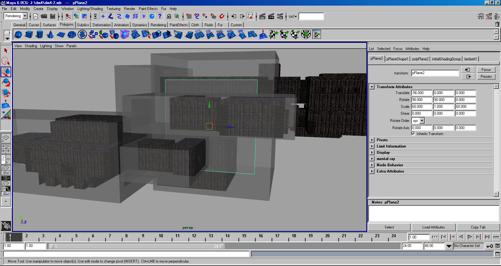501x266 pixels.
Task: Click the Load Attributes button
Action: tap(433, 227)
